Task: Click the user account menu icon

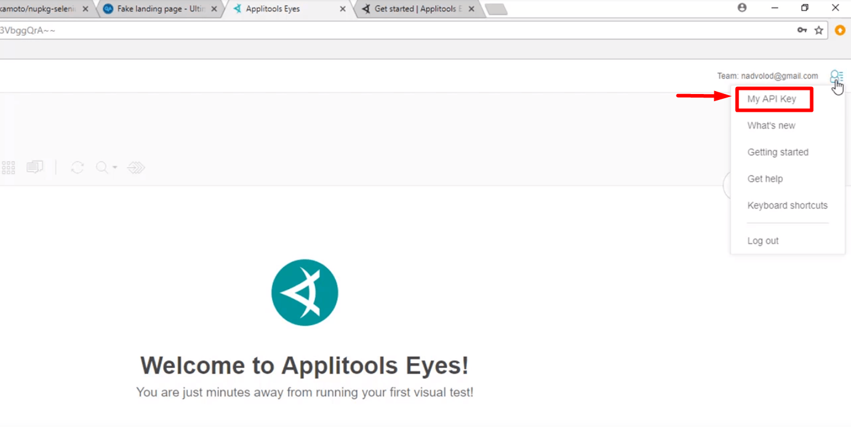Action: [836, 76]
